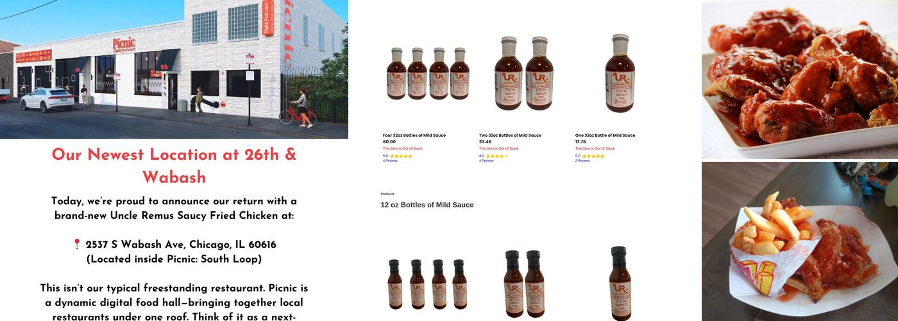The height and width of the screenshot is (321, 898).
Task: Open the two 32oz bottles product image
Action: [x=523, y=73]
